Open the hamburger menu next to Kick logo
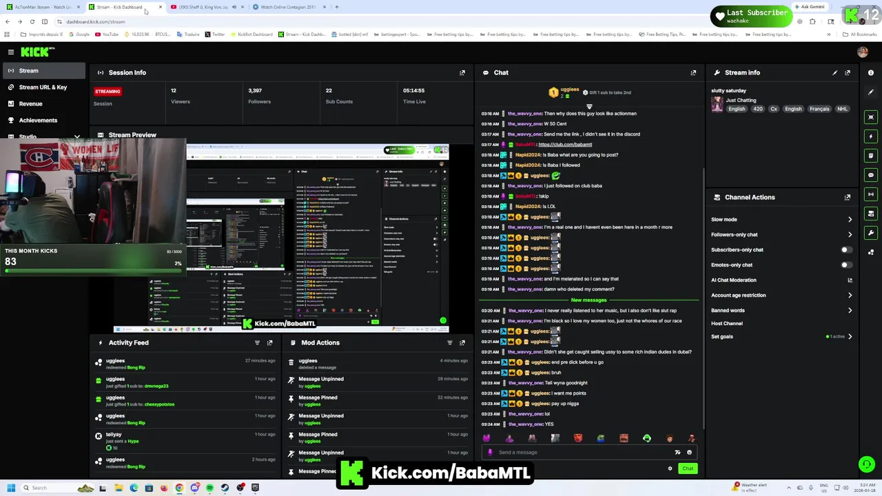Viewport: 882px width, 496px height. tap(11, 52)
